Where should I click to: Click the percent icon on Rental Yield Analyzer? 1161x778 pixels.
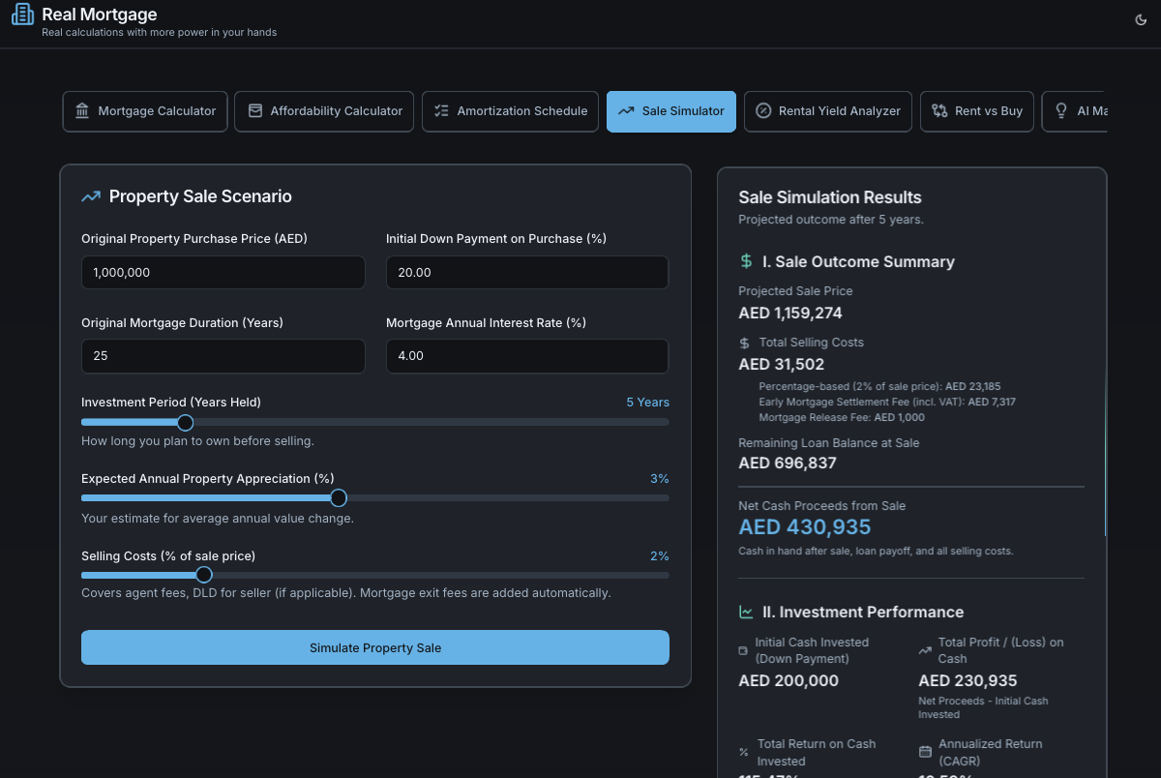tap(762, 111)
